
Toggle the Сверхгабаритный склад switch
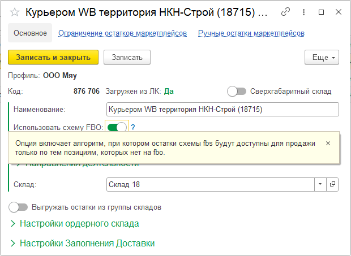[237, 92]
